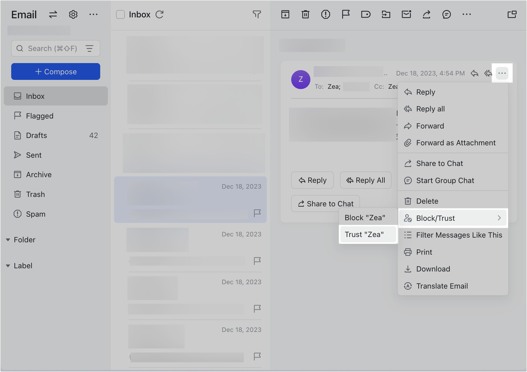Viewport: 527px width, 372px height.
Task: Toggle the flag on the last listed email
Action: (257, 357)
